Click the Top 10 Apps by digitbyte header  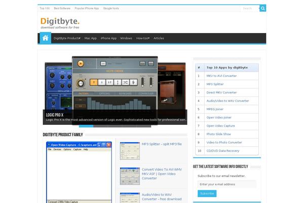coord(227,67)
